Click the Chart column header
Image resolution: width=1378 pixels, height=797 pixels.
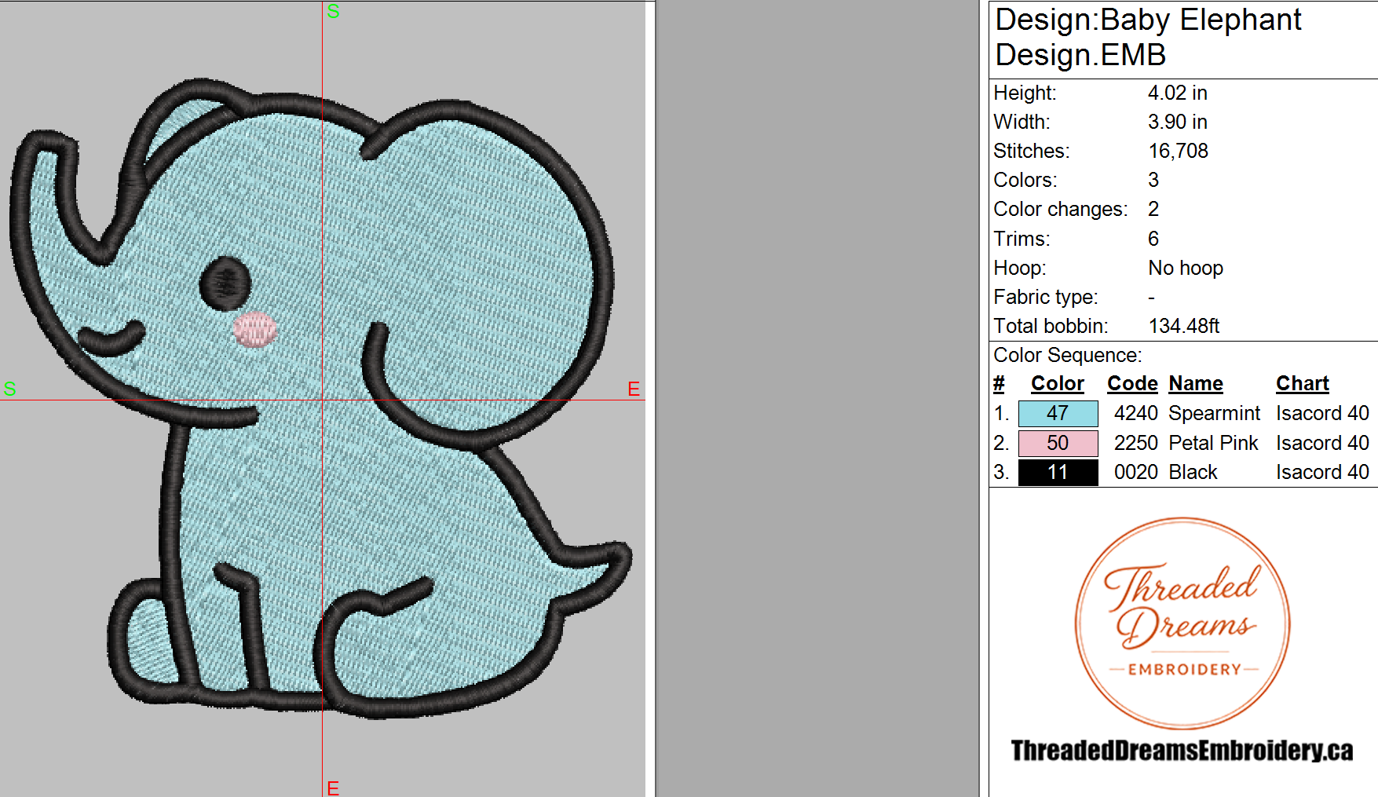(1302, 383)
